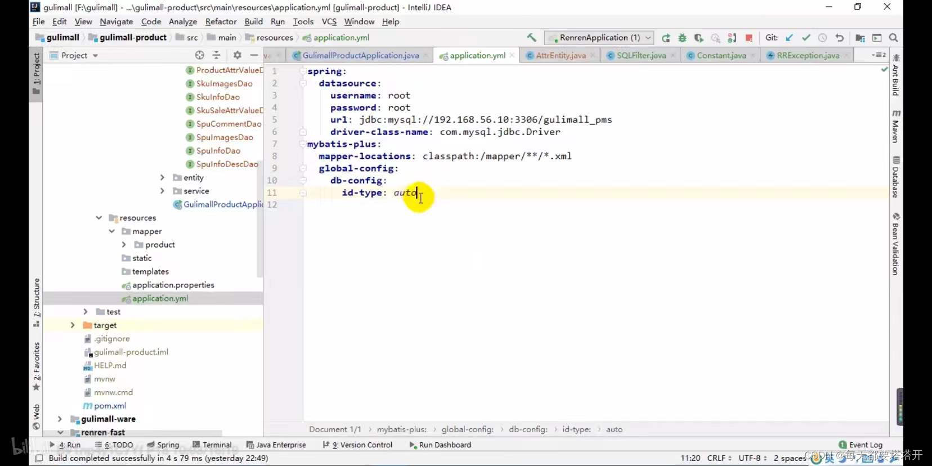The width and height of the screenshot is (932, 466).
Task: Collapse the resources folder
Action: 98,218
